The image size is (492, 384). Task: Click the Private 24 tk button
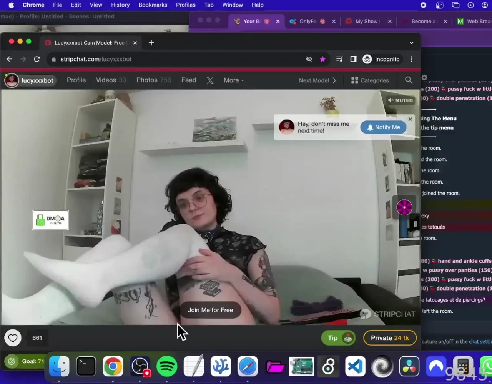point(390,338)
